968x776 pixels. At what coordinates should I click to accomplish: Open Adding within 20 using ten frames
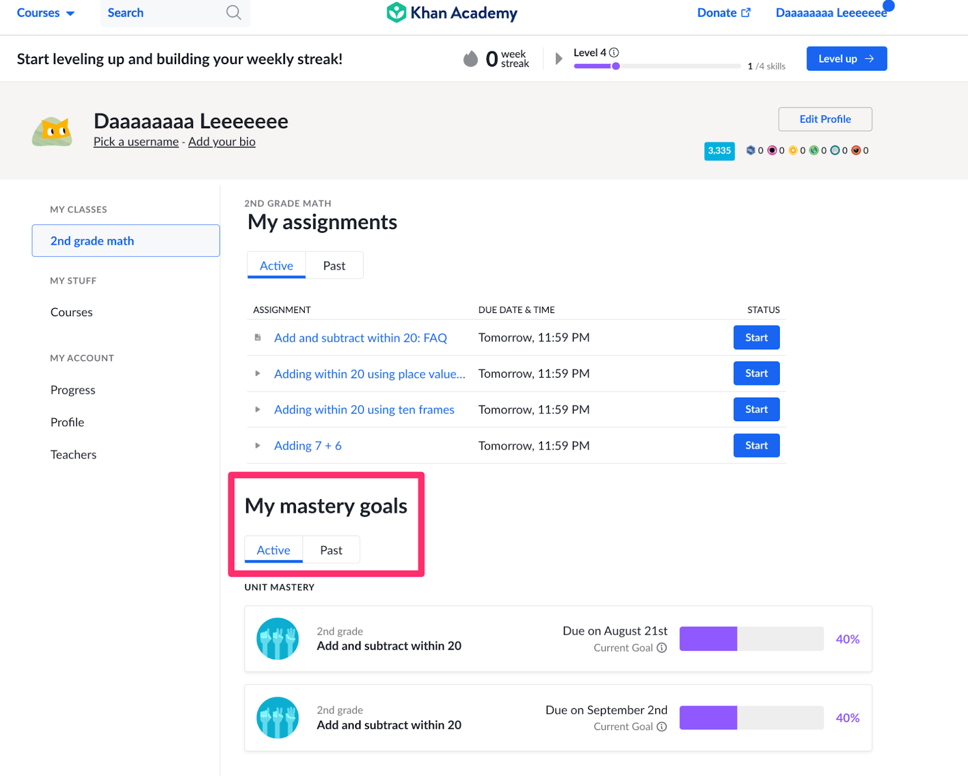(364, 410)
